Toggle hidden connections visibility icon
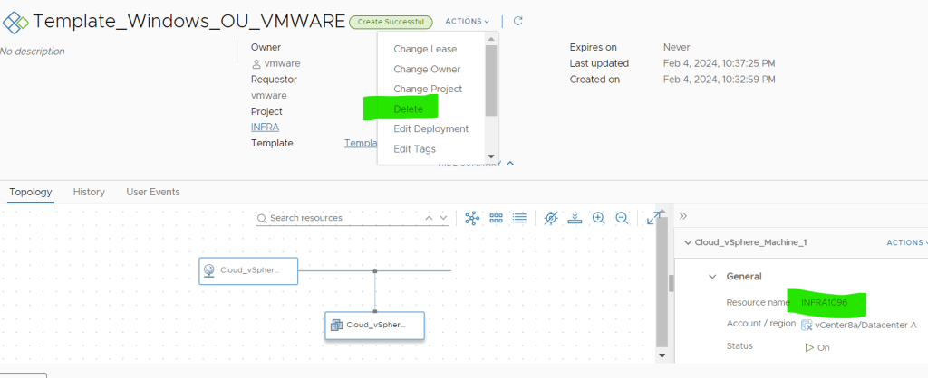Image resolution: width=928 pixels, height=378 pixels. tap(550, 218)
